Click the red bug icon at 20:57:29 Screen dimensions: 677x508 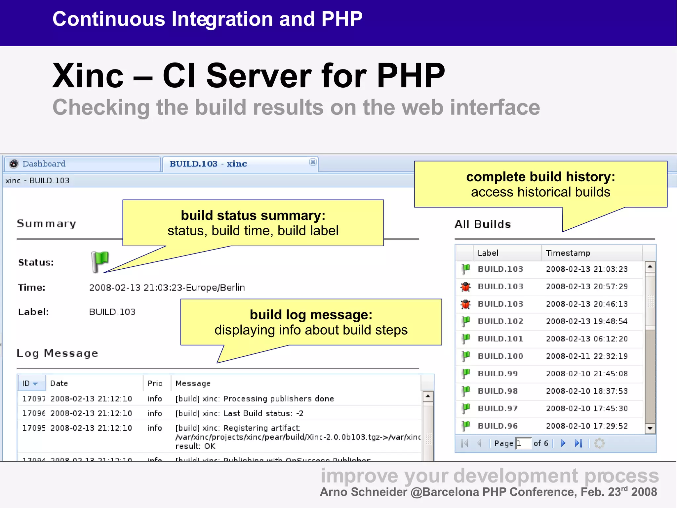pos(465,287)
